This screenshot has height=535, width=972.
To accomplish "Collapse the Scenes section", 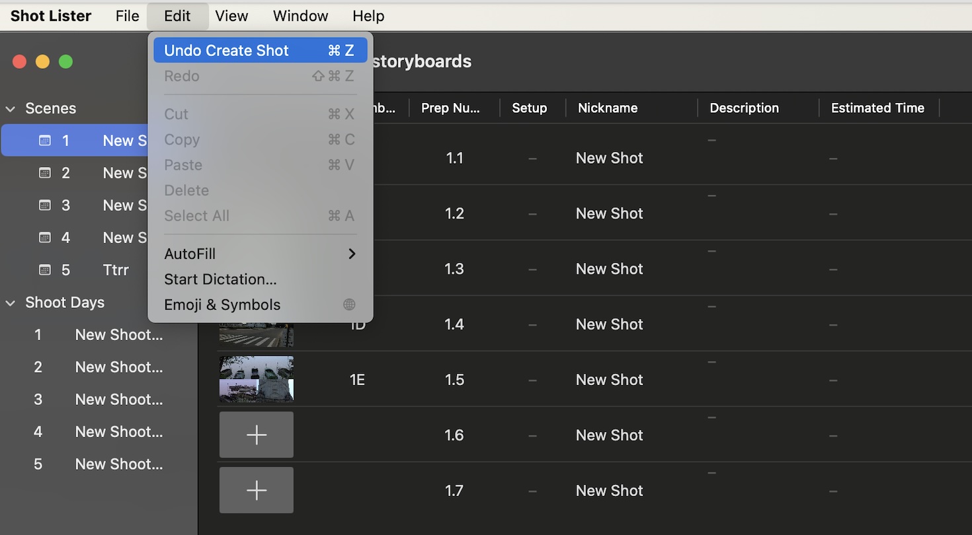I will [x=11, y=108].
